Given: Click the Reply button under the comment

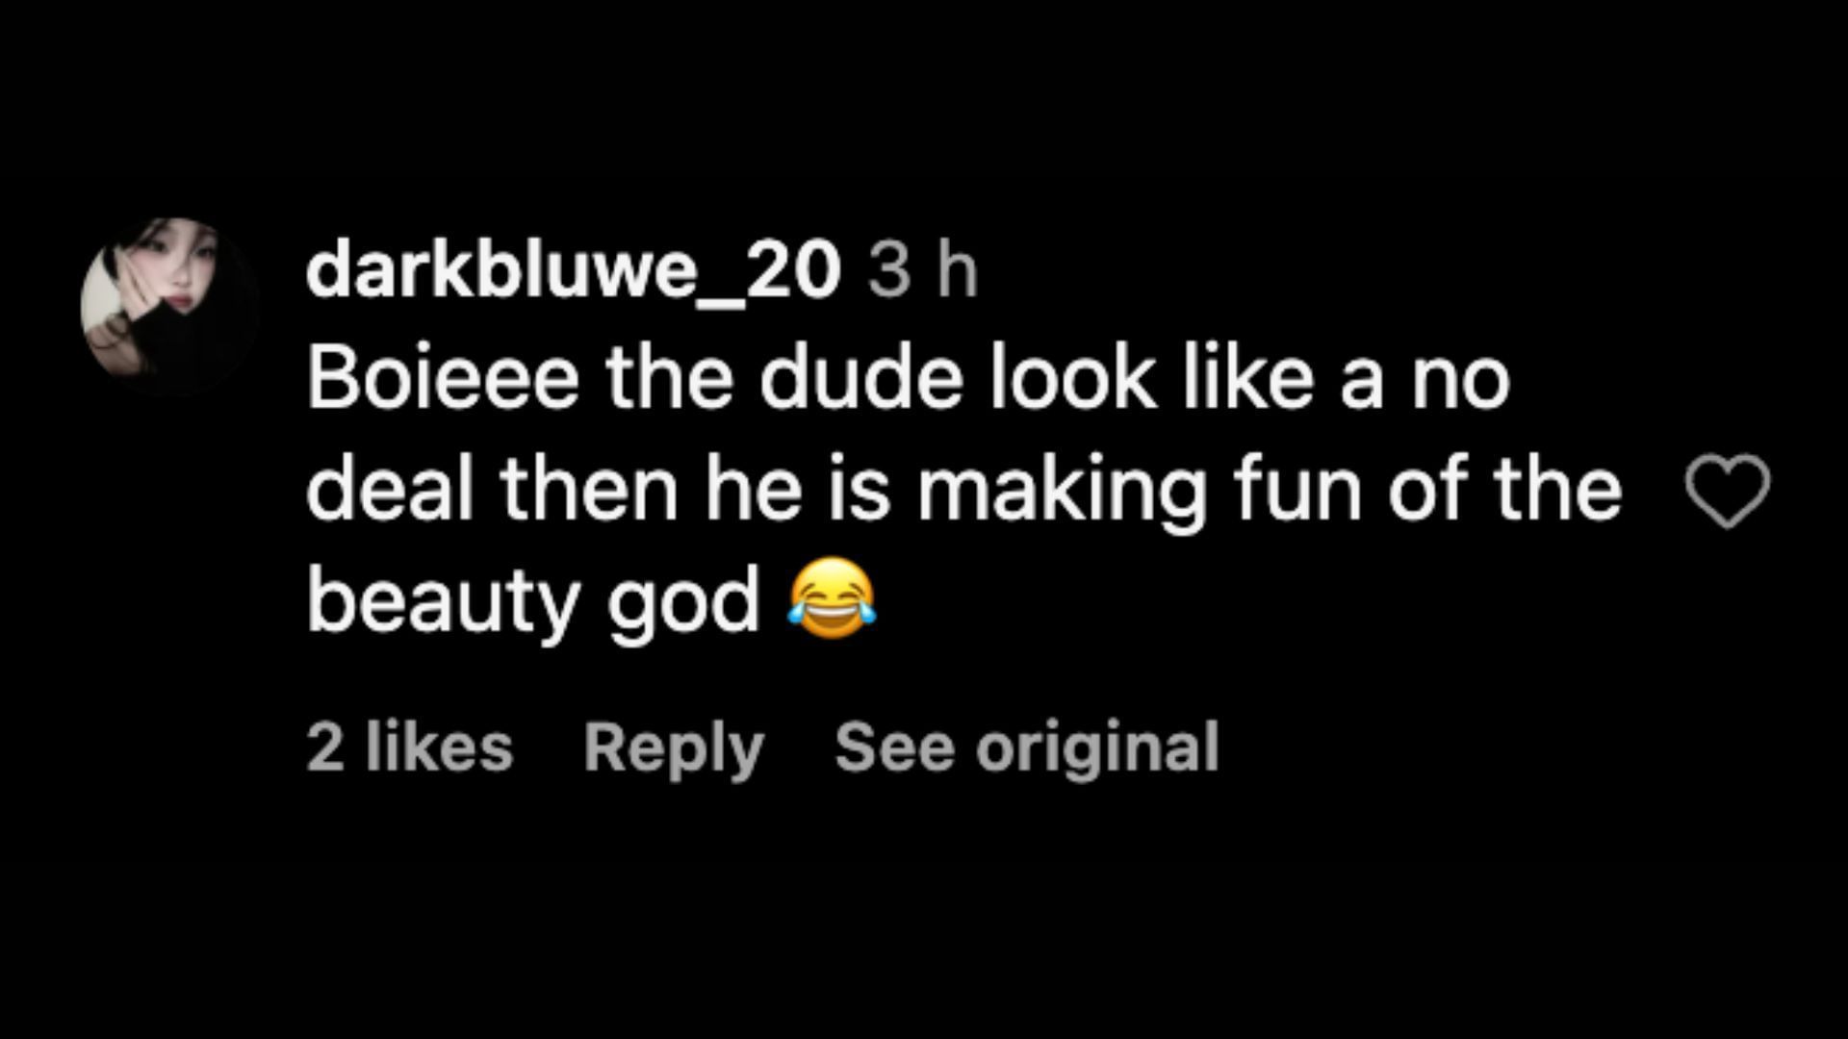Looking at the screenshot, I should pos(674,747).
